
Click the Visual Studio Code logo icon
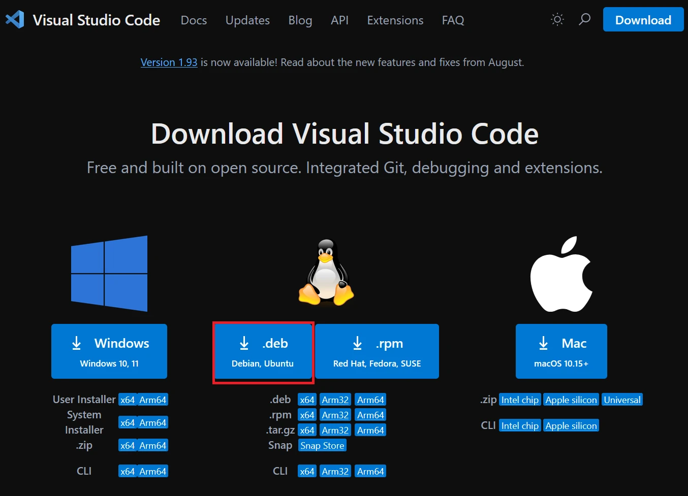pyautogui.click(x=15, y=20)
